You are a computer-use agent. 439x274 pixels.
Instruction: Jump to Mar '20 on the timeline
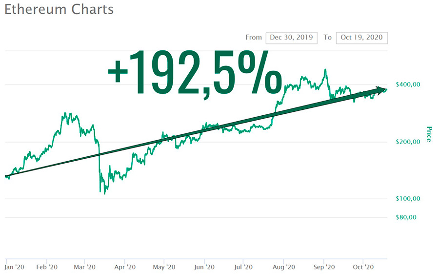click(85, 267)
